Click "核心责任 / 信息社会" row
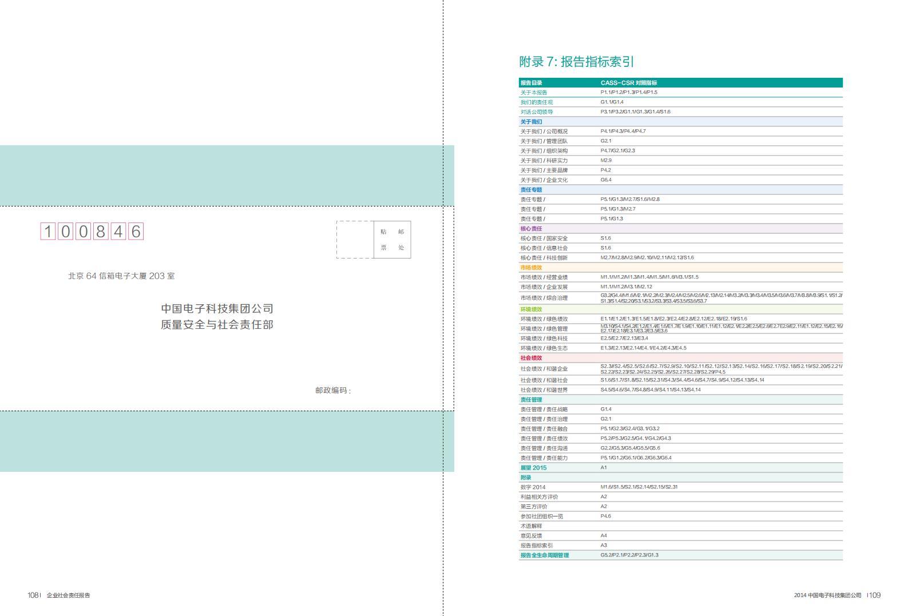Screen dimensions: 908x616 pos(681,248)
